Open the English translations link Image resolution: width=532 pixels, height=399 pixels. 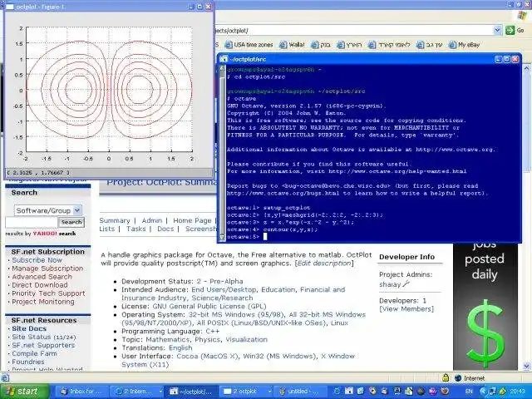coord(180,347)
